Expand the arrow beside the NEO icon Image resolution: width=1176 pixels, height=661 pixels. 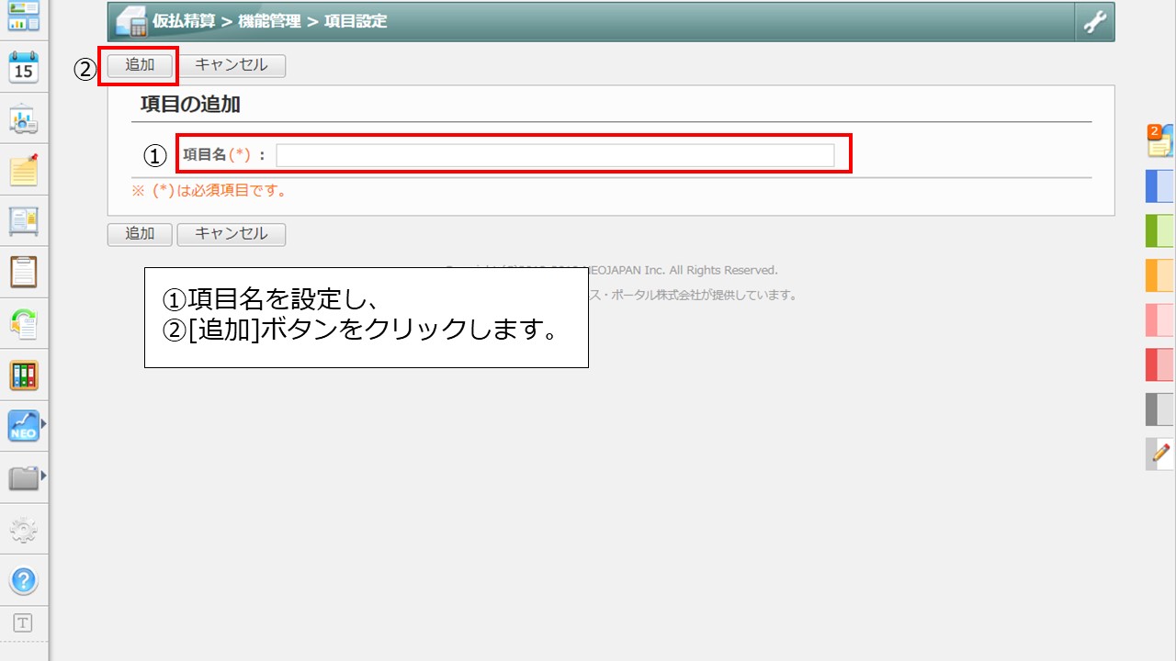pyautogui.click(x=43, y=426)
